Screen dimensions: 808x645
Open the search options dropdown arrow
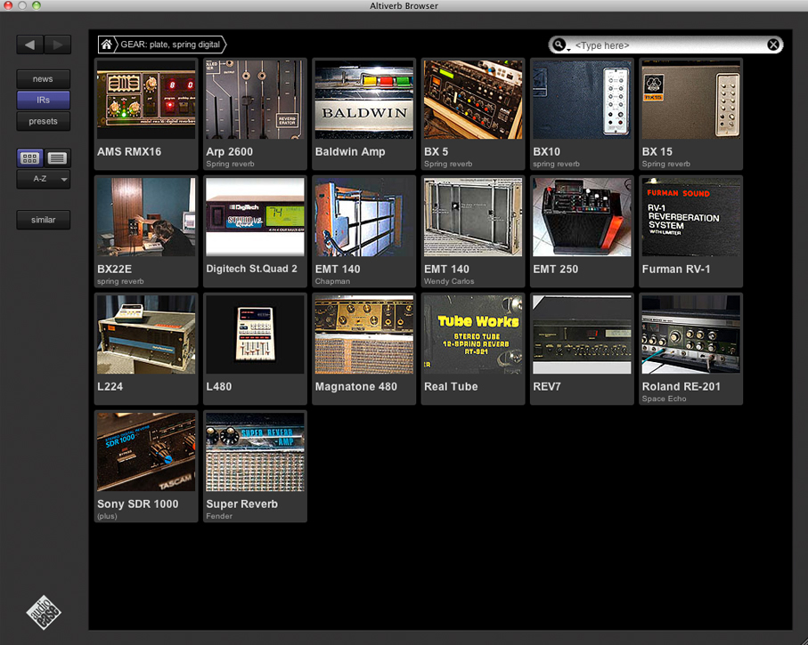point(569,50)
